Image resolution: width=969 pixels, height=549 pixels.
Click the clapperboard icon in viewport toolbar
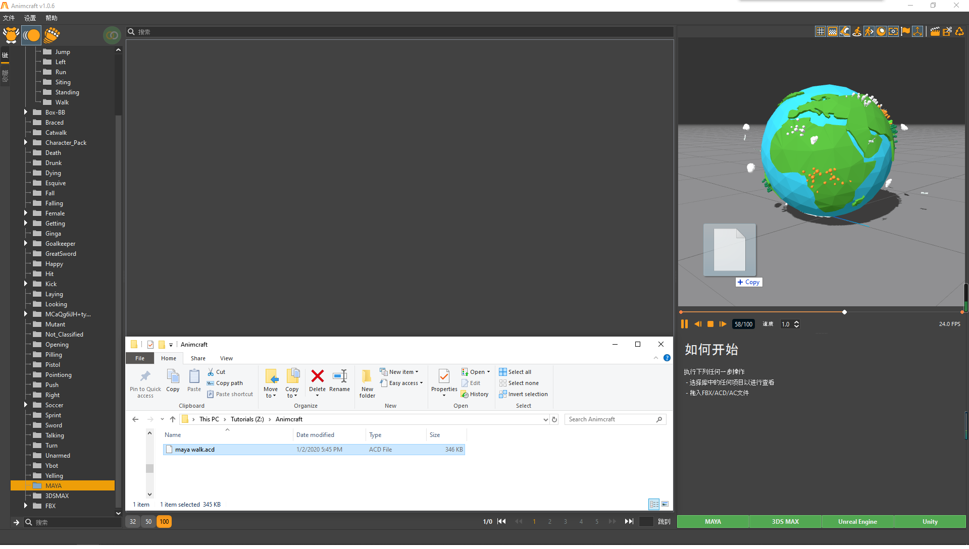[935, 32]
